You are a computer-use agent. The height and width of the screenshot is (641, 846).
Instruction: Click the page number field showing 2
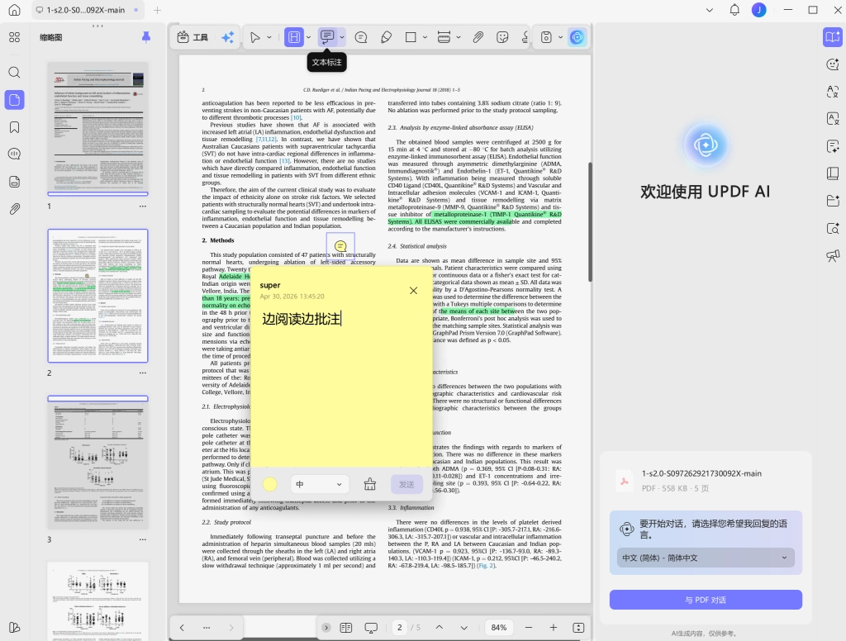399,628
